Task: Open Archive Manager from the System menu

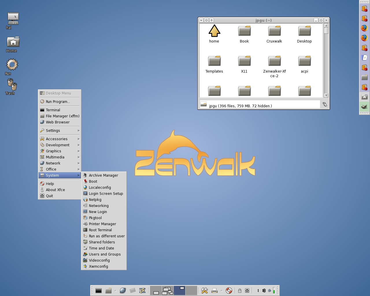Action: coord(103,175)
